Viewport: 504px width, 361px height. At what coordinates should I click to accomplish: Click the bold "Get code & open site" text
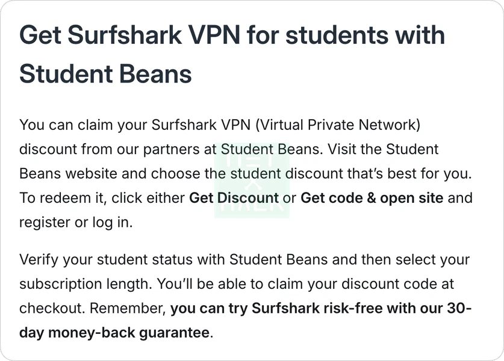(372, 198)
